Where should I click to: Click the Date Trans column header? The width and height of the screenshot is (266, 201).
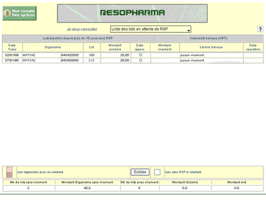pos(12,47)
